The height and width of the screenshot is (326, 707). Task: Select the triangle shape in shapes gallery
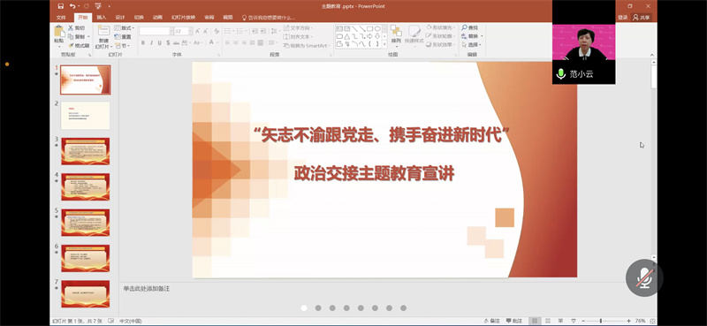point(347,36)
